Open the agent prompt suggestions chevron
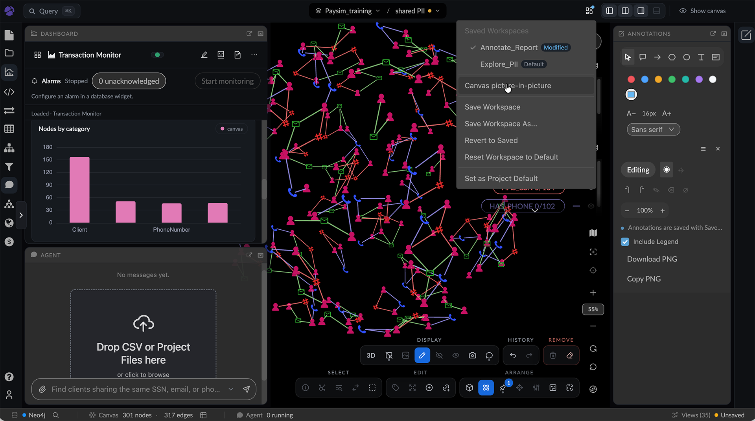The width and height of the screenshot is (755, 421). pos(231,389)
